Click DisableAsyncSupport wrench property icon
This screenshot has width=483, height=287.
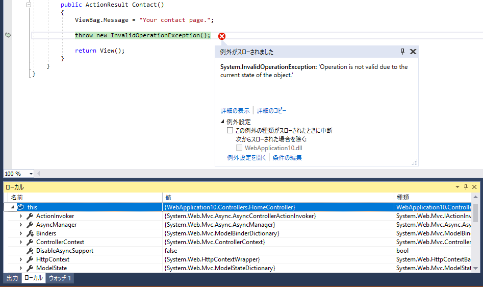pyautogui.click(x=30, y=251)
